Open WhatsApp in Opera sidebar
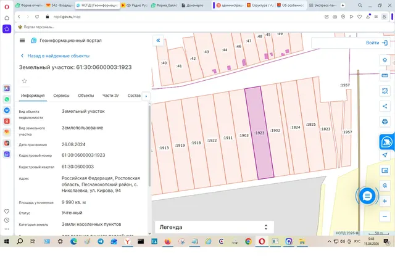Image resolution: width=395 pixels, height=256 pixels. 7,99
